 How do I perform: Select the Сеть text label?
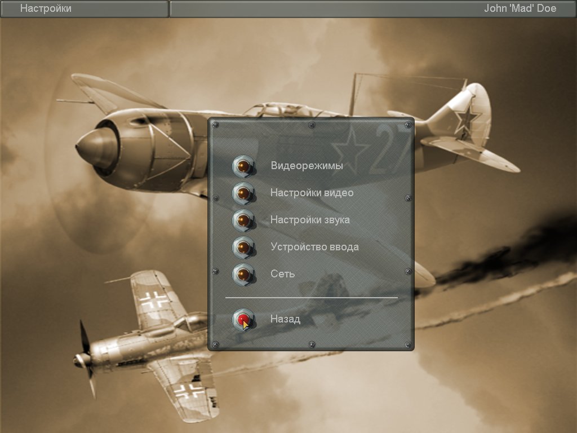[x=282, y=274]
